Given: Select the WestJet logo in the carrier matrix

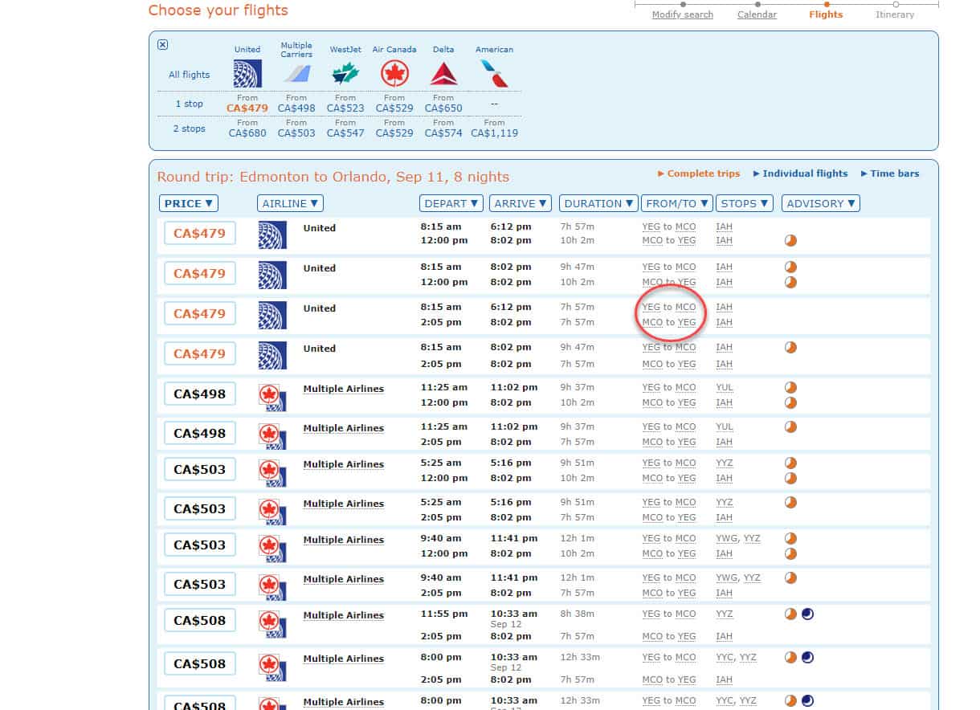Looking at the screenshot, I should pyautogui.click(x=345, y=73).
